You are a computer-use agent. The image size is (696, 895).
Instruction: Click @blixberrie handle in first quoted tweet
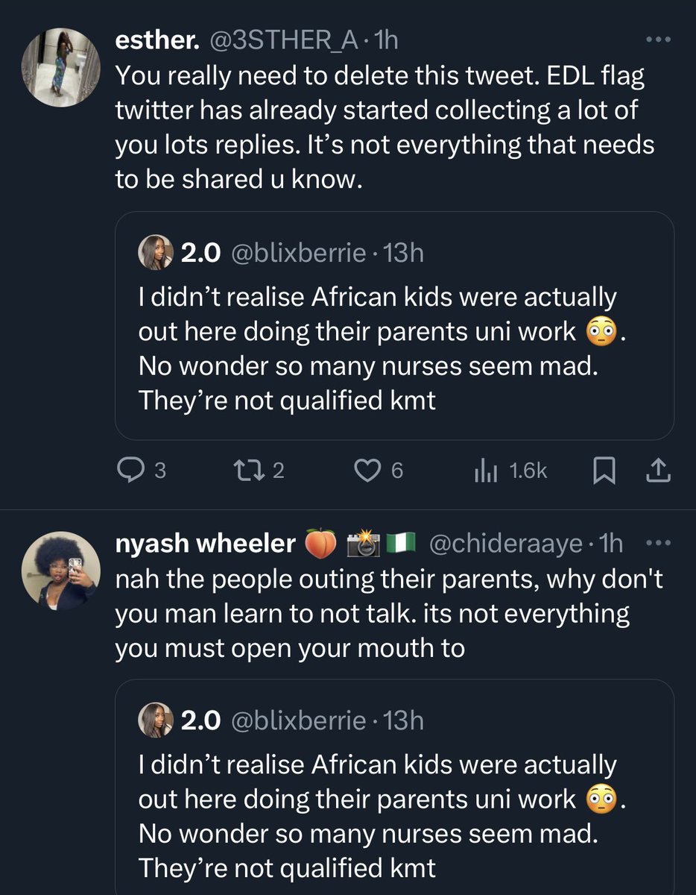[299, 254]
